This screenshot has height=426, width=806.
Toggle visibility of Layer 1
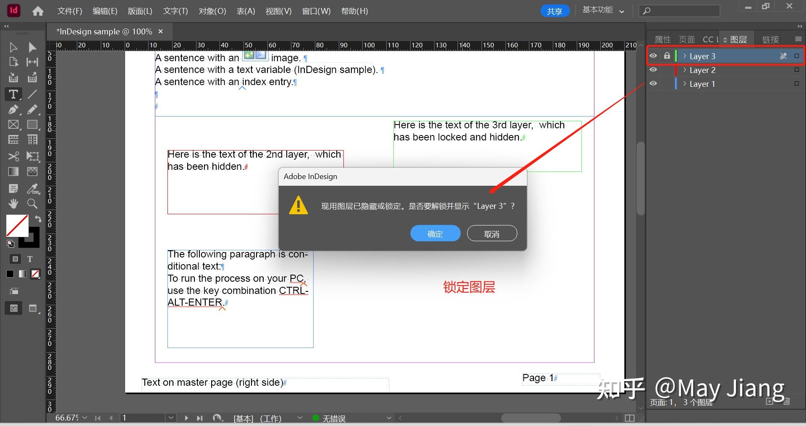pyautogui.click(x=654, y=83)
